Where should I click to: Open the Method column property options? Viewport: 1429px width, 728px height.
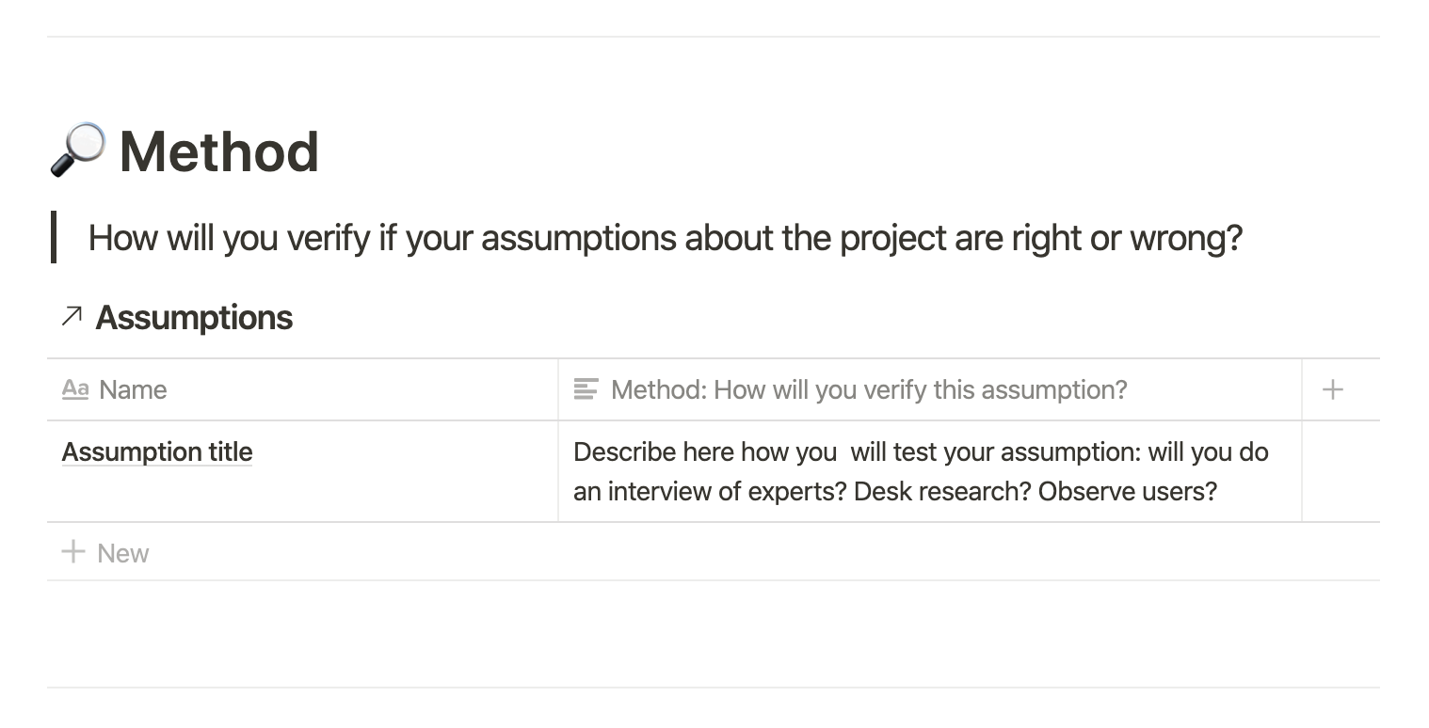(x=866, y=388)
